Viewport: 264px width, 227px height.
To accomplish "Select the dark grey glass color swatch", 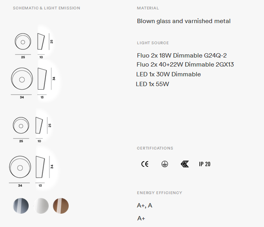I will 21,206.
